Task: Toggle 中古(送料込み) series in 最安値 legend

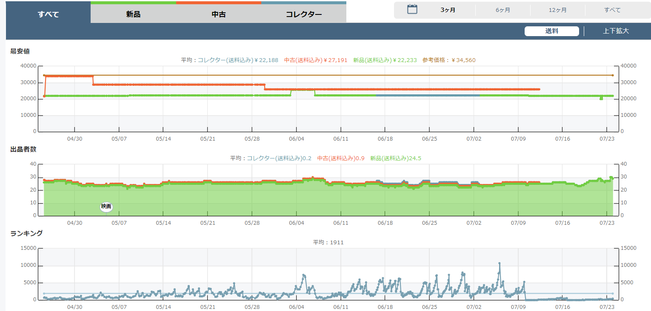Action: pyautogui.click(x=315, y=60)
